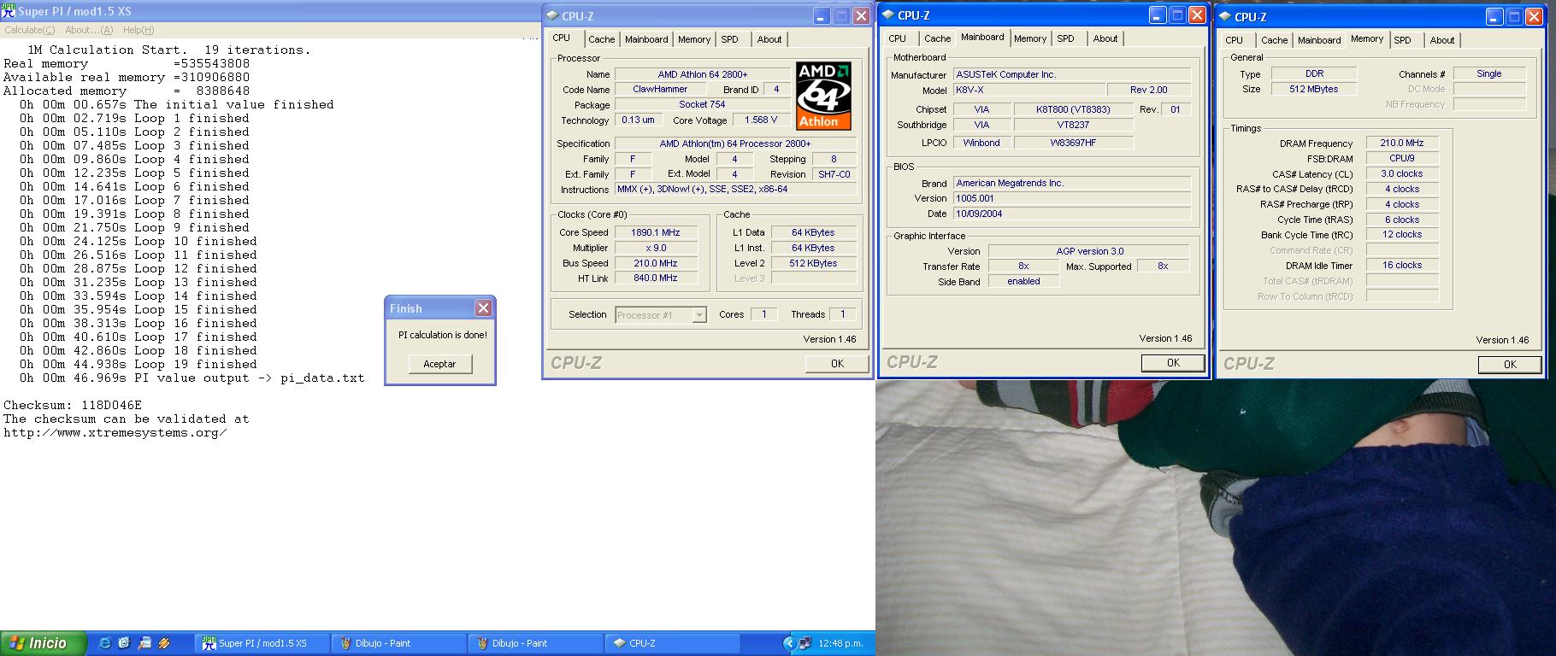The width and height of the screenshot is (1556, 656).
Task: Open the Mainboard tab in Memory CPU-Z window
Action: click(1319, 40)
